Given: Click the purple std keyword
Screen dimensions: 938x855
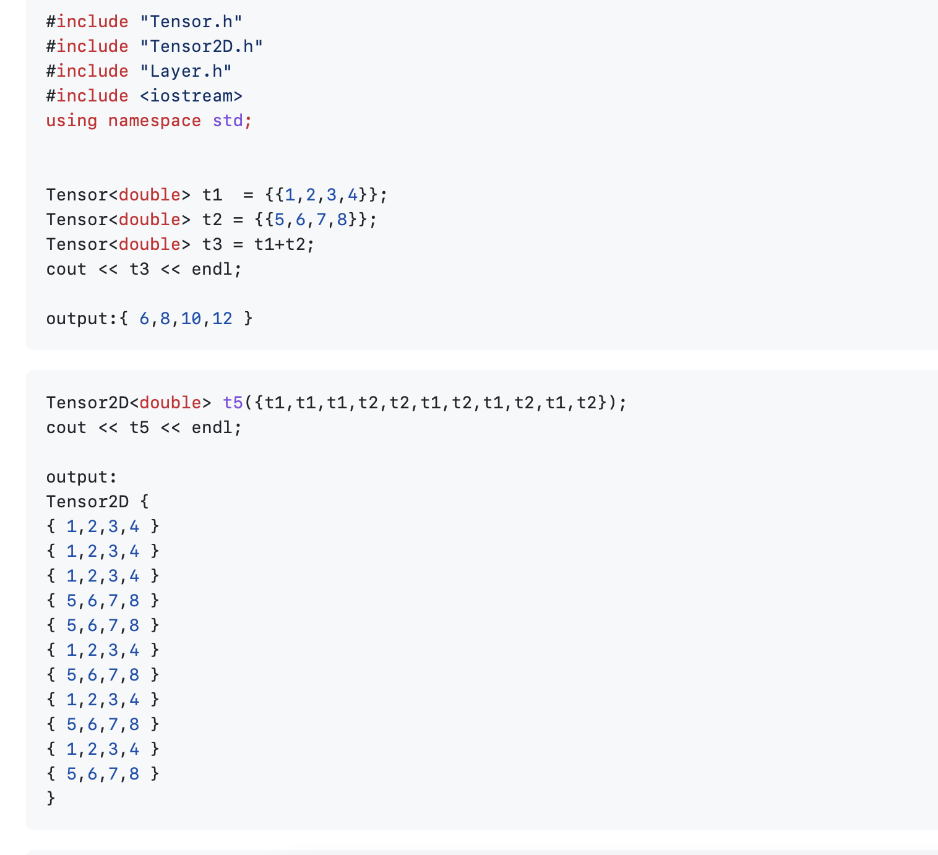Looking at the screenshot, I should (x=227, y=121).
